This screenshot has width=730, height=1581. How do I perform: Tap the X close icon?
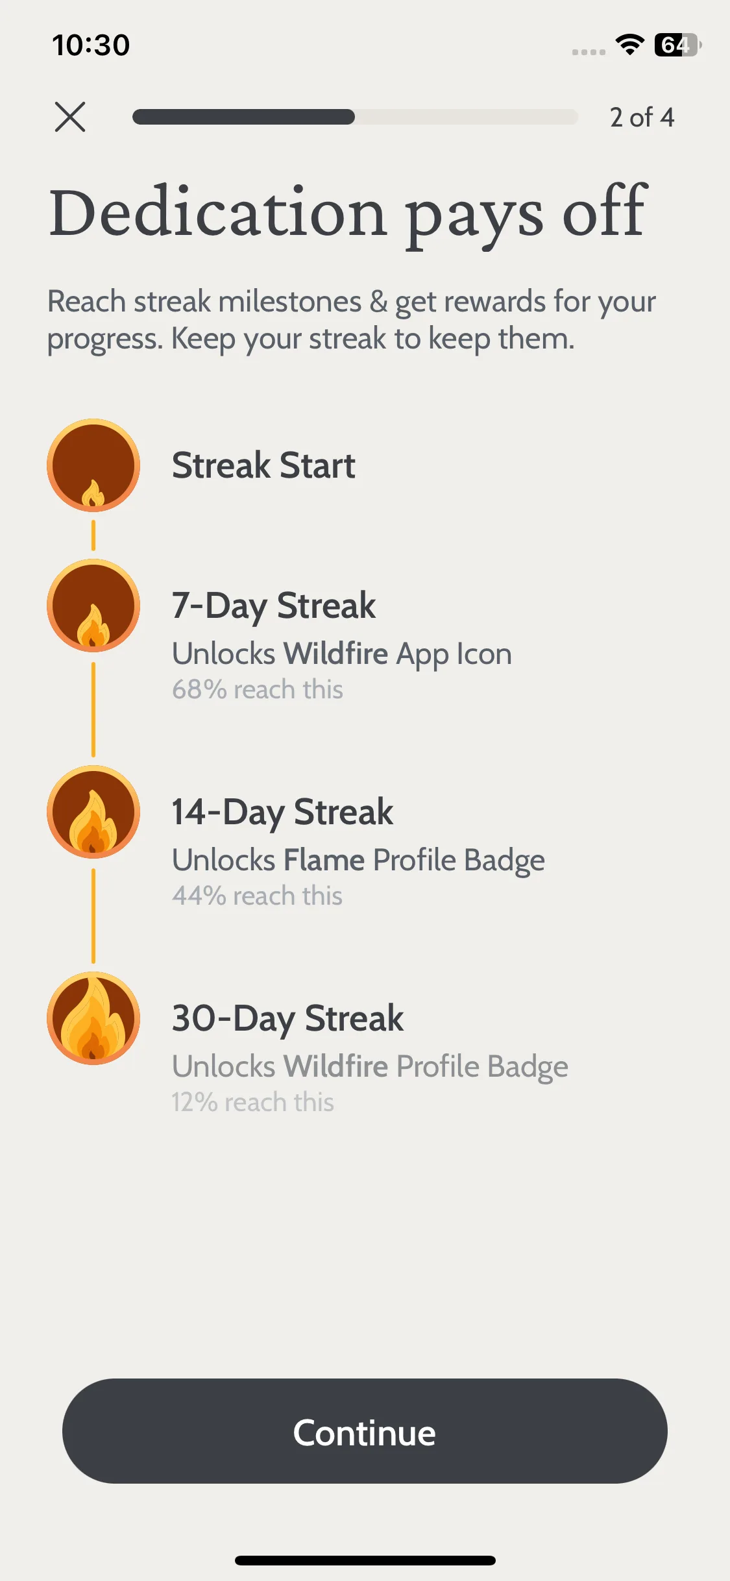pyautogui.click(x=70, y=117)
